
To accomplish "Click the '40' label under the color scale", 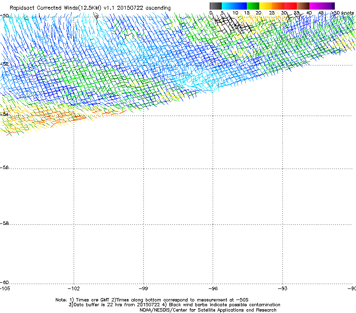I will 309,13.
